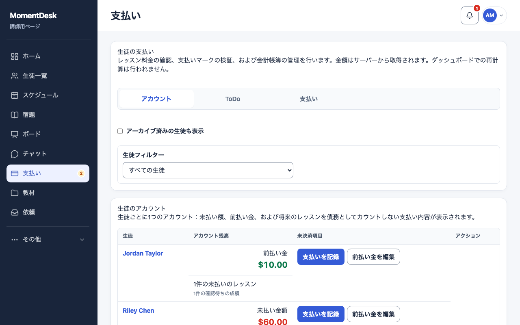The image size is (520, 325).
Task: Select the 支払い tab in the tab bar
Action: [x=309, y=99]
